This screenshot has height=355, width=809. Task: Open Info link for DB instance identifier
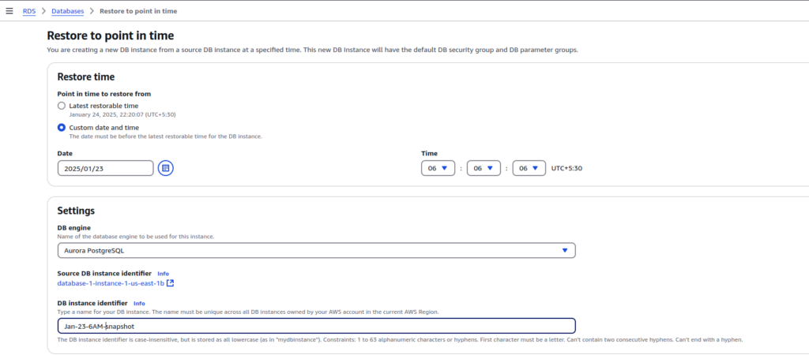[x=139, y=303]
